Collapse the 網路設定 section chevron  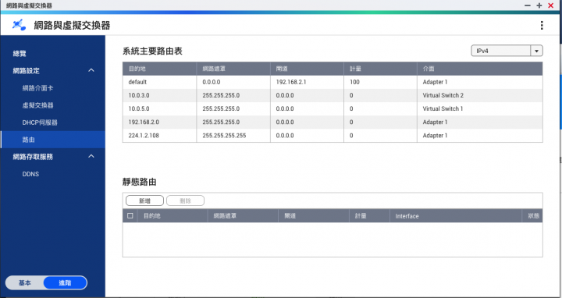click(x=91, y=70)
